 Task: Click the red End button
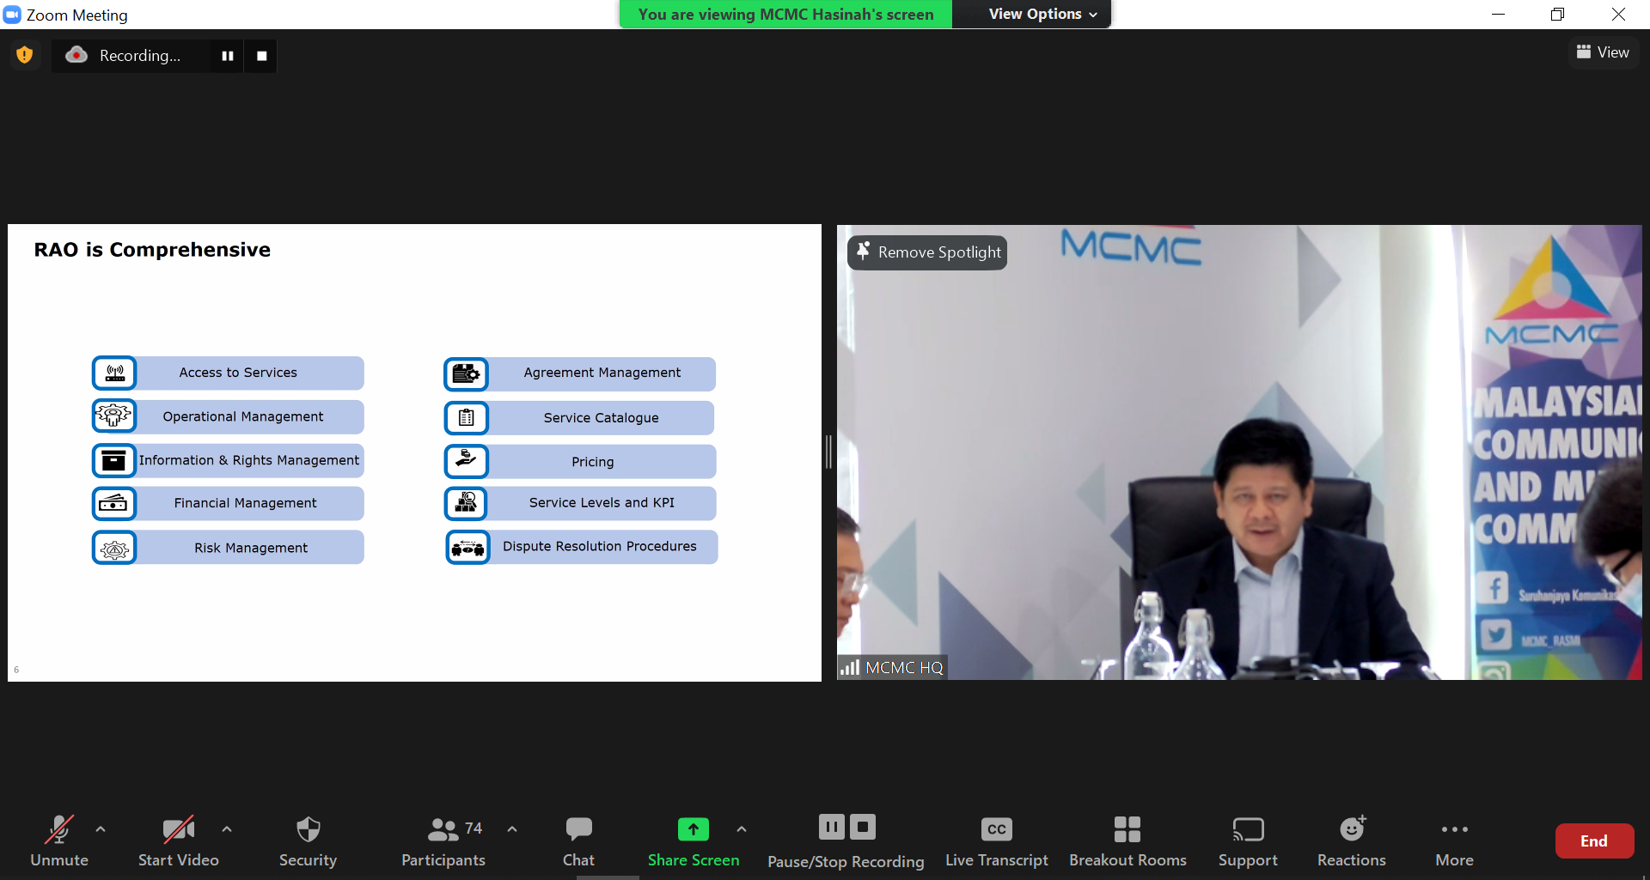click(x=1593, y=841)
